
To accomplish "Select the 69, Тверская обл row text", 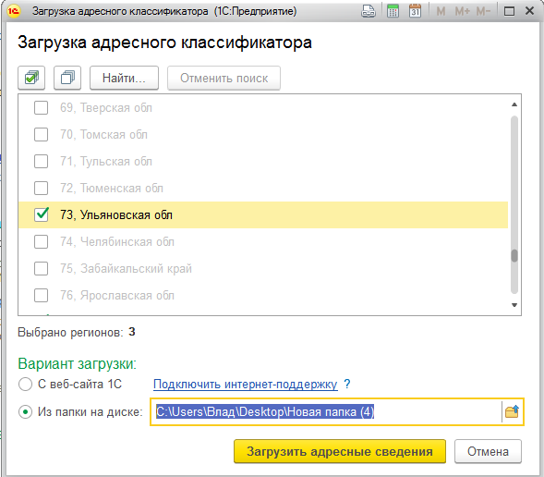I will [106, 107].
